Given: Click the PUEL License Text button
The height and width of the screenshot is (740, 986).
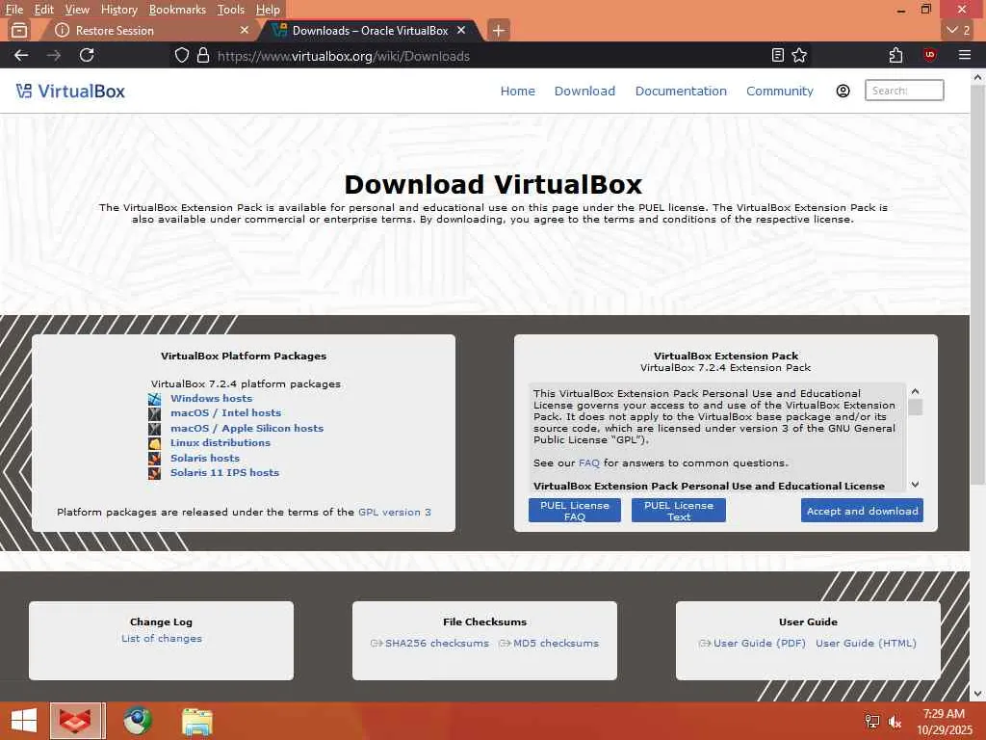Looking at the screenshot, I should (x=679, y=511).
